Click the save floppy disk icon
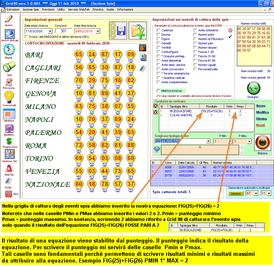The width and height of the screenshot is (274, 265). click(x=118, y=30)
